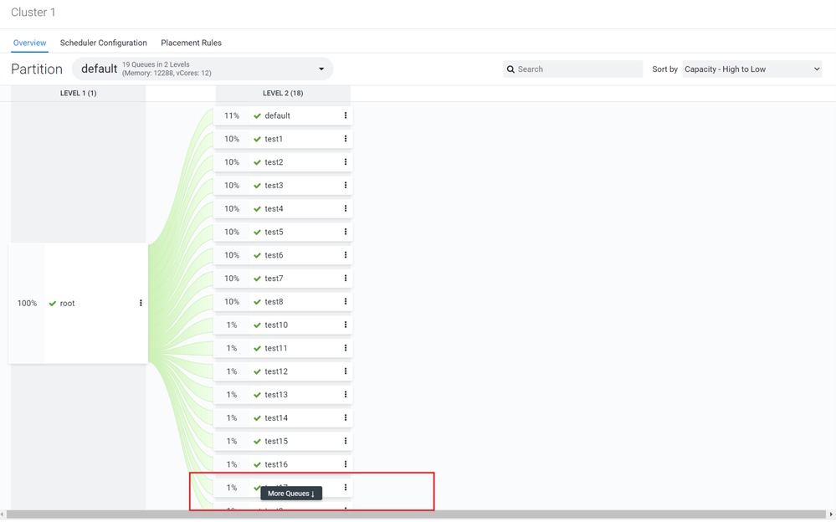This screenshot has width=836, height=522.
Task: Click green check status of root queue
Action: (52, 304)
